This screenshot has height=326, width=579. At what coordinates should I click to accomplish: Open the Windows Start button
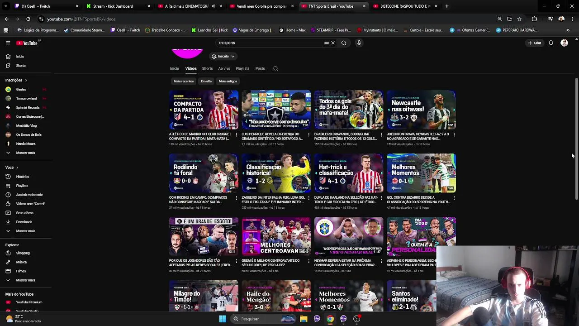click(223, 319)
